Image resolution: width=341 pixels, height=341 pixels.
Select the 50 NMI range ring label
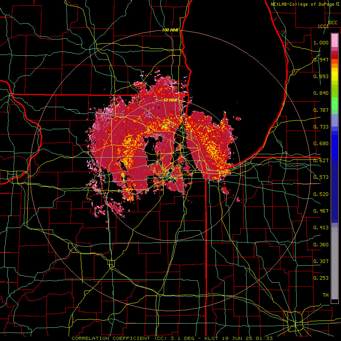(x=170, y=100)
